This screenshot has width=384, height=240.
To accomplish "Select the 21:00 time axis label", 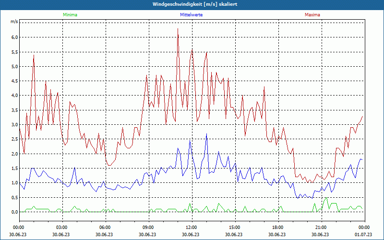I will click(321, 228).
